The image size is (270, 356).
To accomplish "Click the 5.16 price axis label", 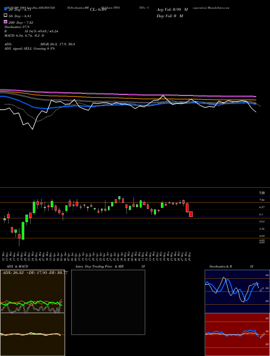I will coord(262,229).
